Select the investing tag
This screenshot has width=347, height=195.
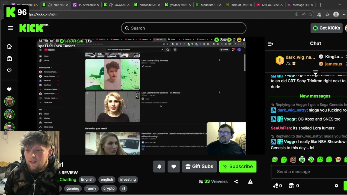pyautogui.click(x=128, y=180)
